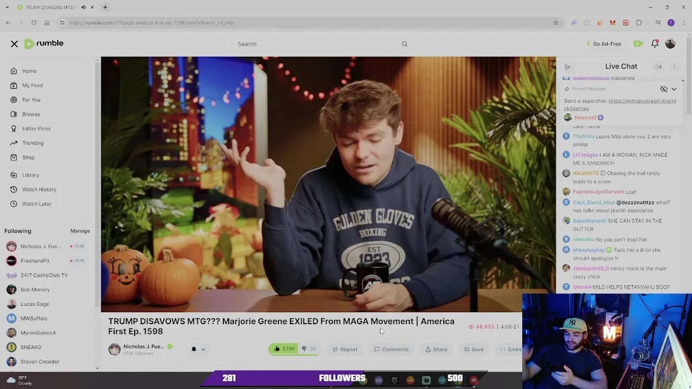Save the video with Save button
The width and height of the screenshot is (692, 389).
coord(474,350)
